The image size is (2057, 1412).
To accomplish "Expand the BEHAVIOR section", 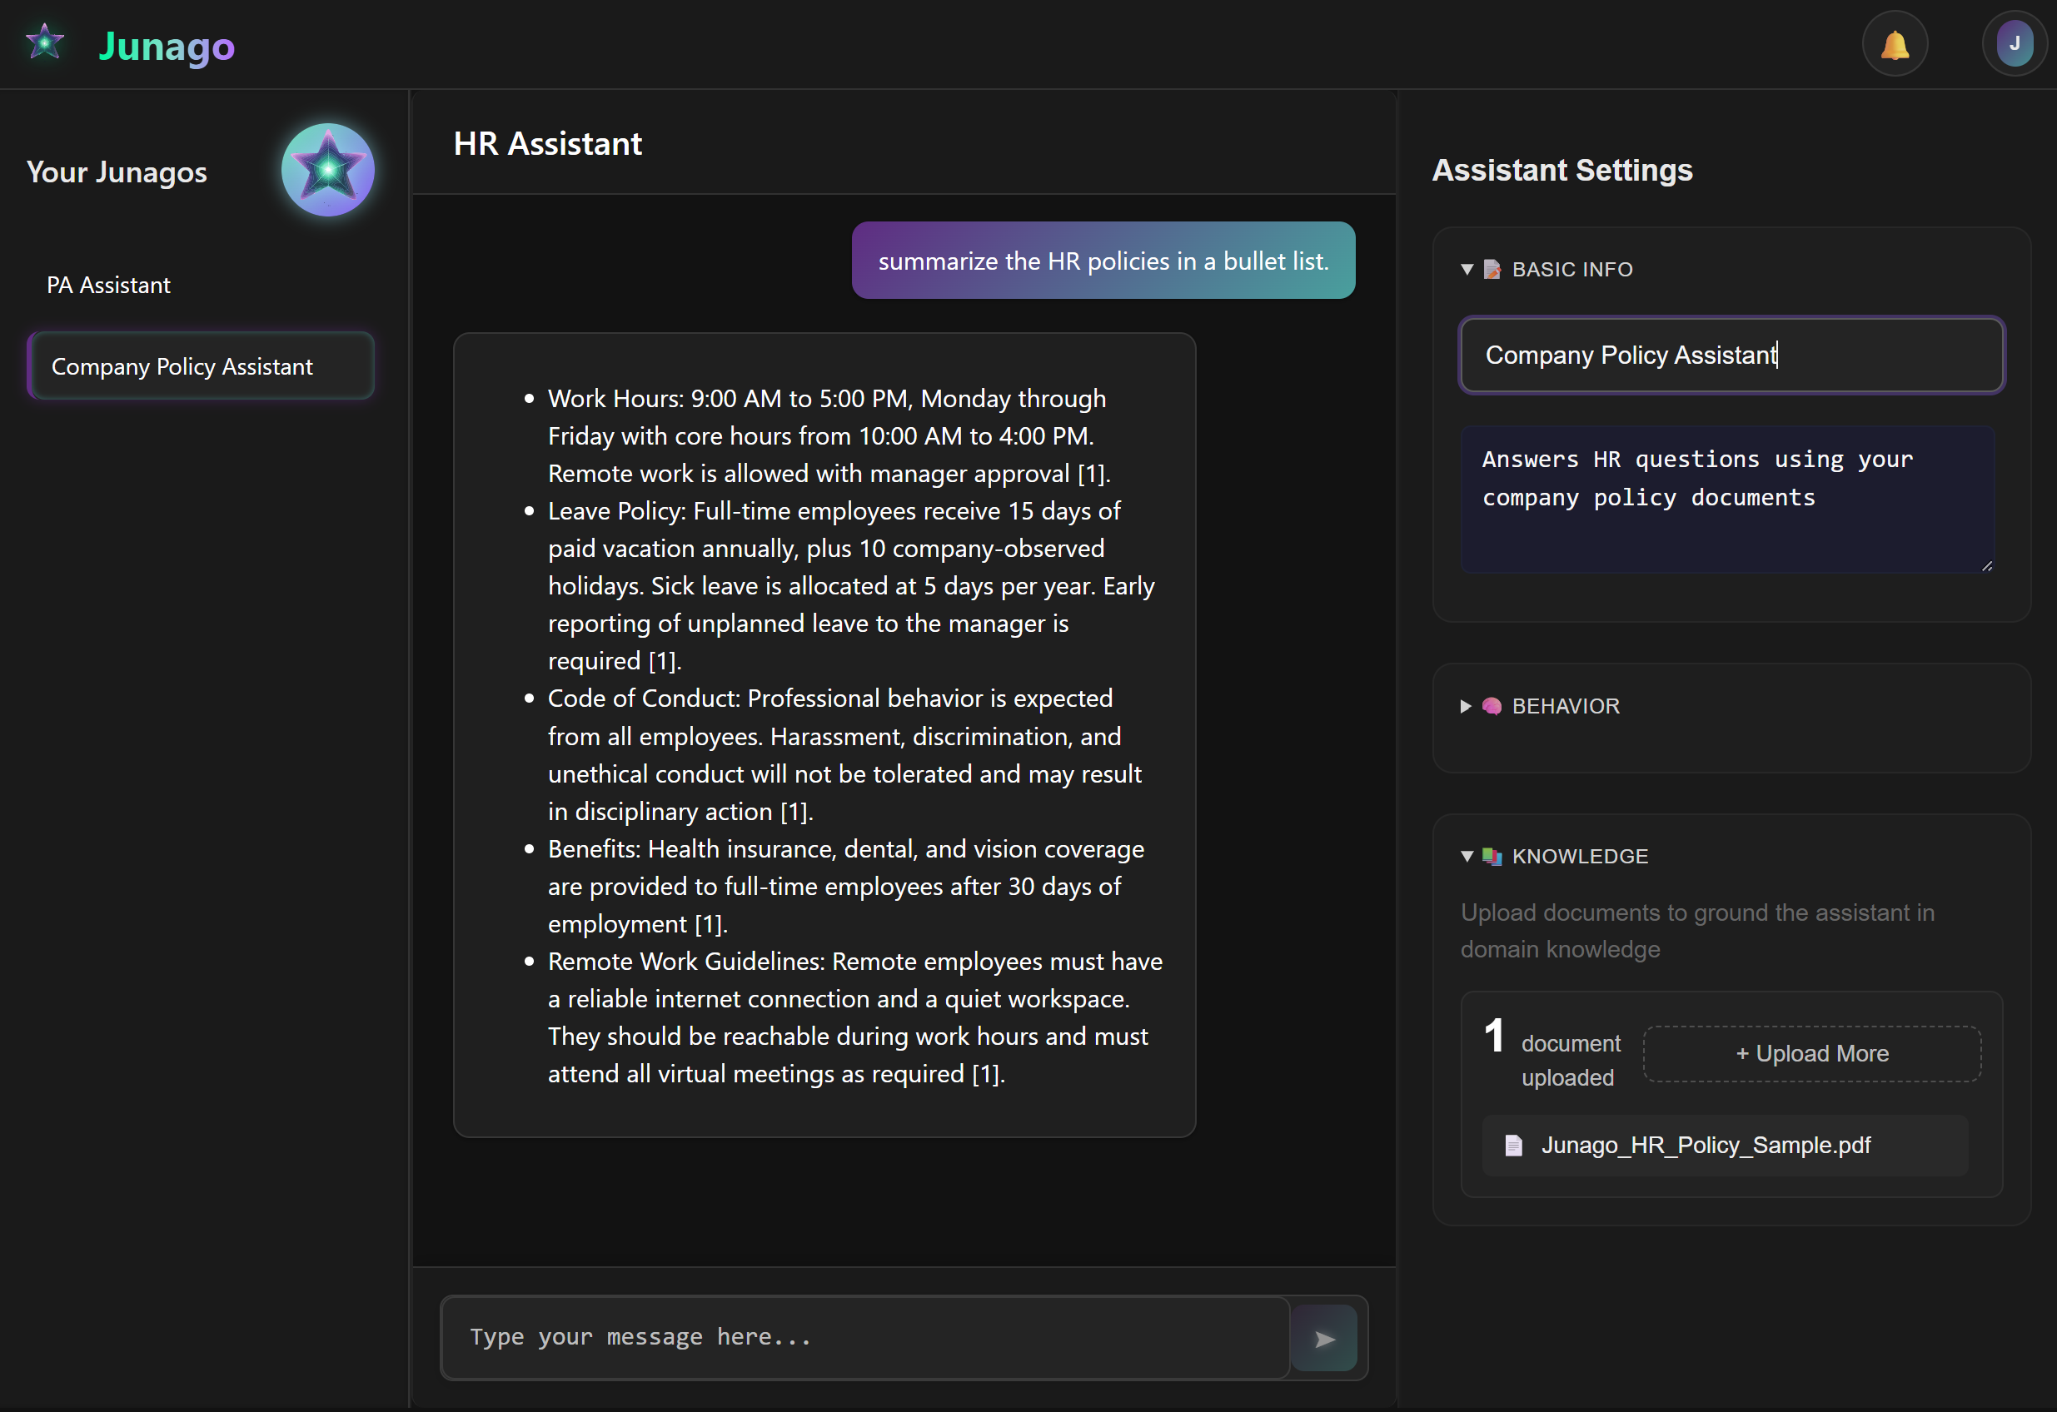I will tap(1467, 706).
